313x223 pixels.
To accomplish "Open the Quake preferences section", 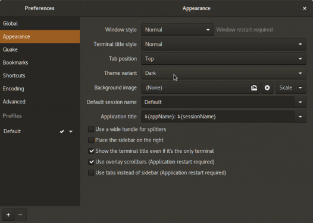I will tap(40, 49).
